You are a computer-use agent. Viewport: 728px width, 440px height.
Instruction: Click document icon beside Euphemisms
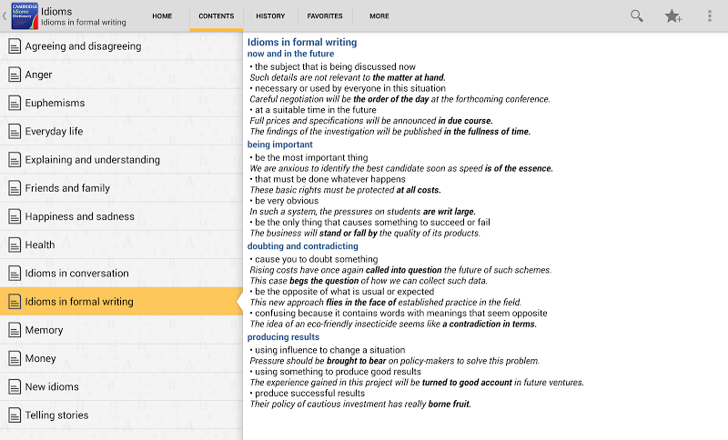pos(15,103)
